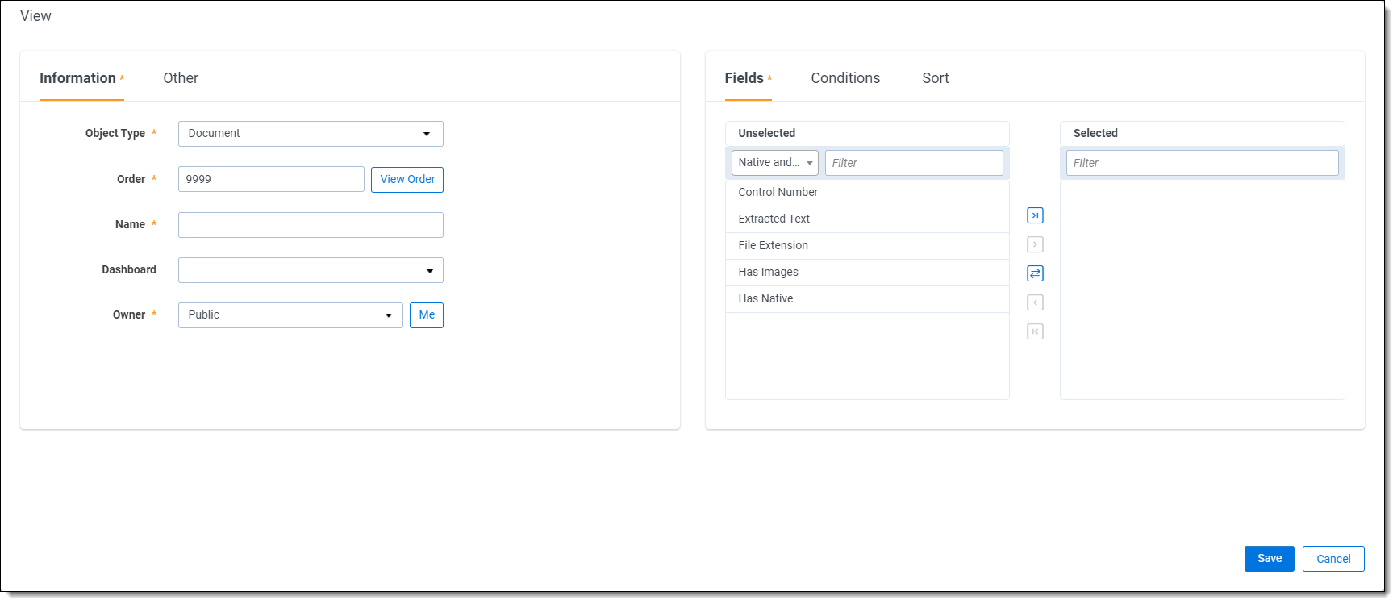Click the swap fields double-arrow icon

(x=1035, y=273)
